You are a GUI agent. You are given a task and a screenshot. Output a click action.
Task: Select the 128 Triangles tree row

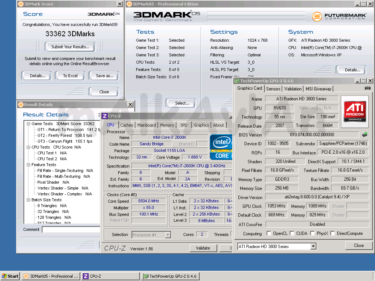pyautogui.click(x=54, y=217)
